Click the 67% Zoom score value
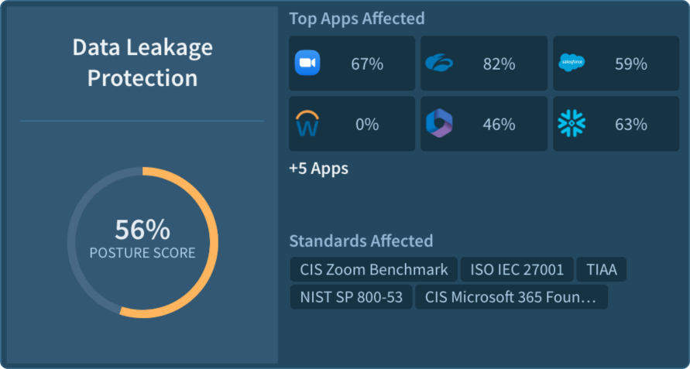 pos(367,64)
